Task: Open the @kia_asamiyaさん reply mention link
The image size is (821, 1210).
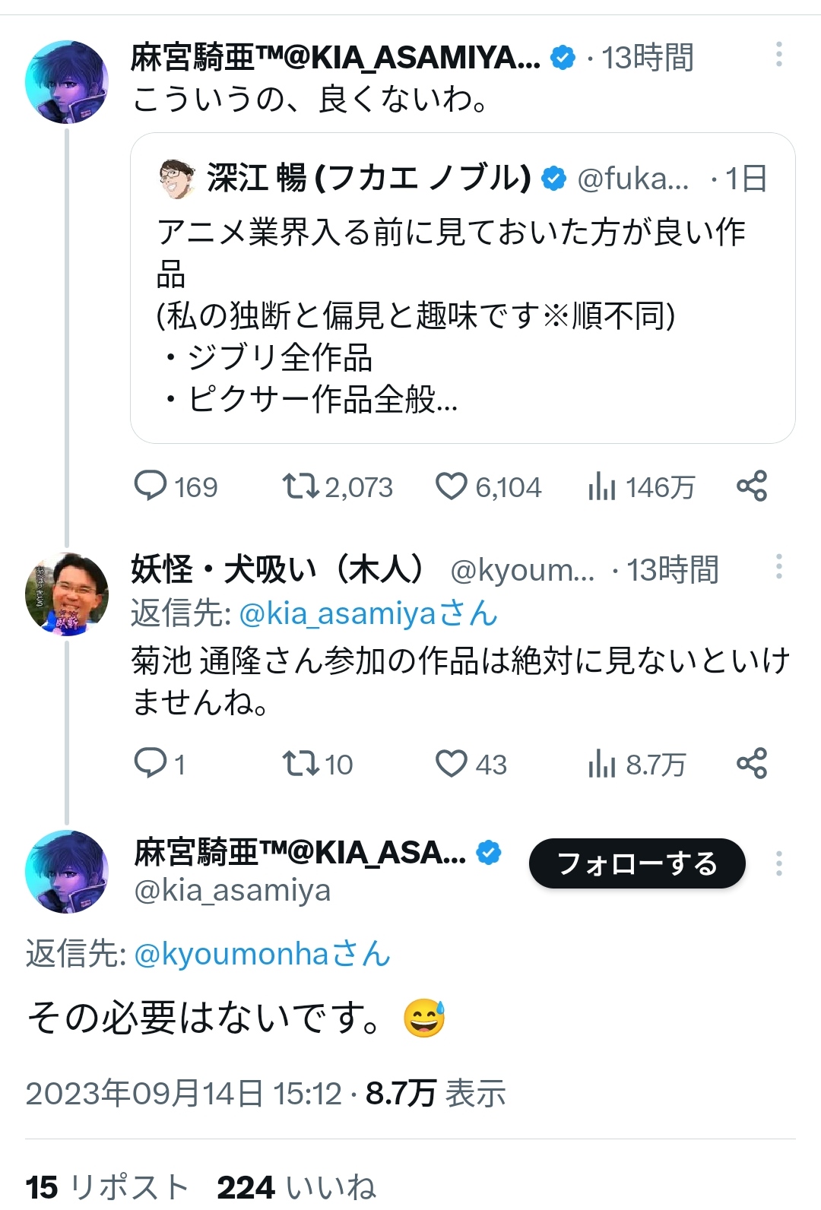Action: pyautogui.click(x=368, y=613)
